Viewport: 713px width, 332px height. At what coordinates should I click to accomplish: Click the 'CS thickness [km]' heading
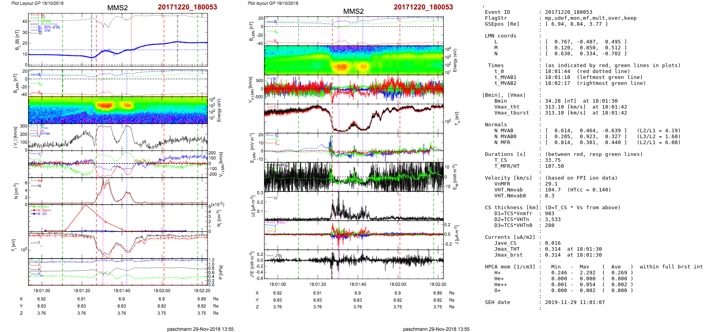(508, 208)
